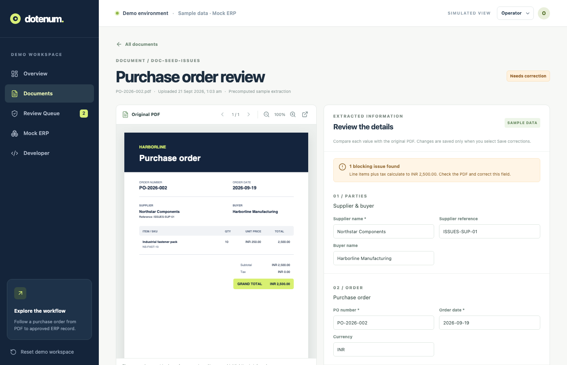
Task: Click the reset circular arrow icon
Action: 13,352
